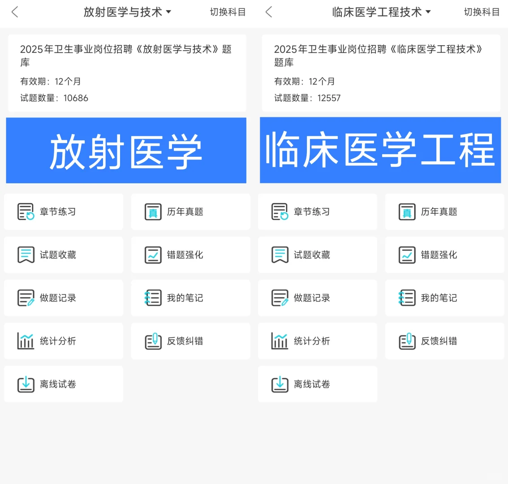The height and width of the screenshot is (484, 508).
Task: Click the blue 临床医学工程 banner
Action: tap(380, 150)
